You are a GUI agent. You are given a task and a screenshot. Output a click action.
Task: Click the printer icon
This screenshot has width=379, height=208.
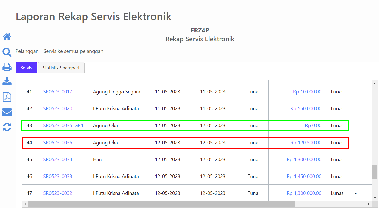7,67
